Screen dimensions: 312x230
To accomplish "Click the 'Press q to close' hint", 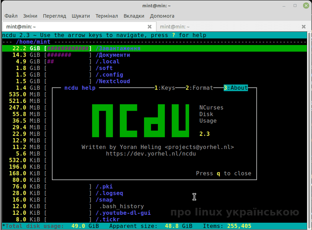I will point(223,173).
